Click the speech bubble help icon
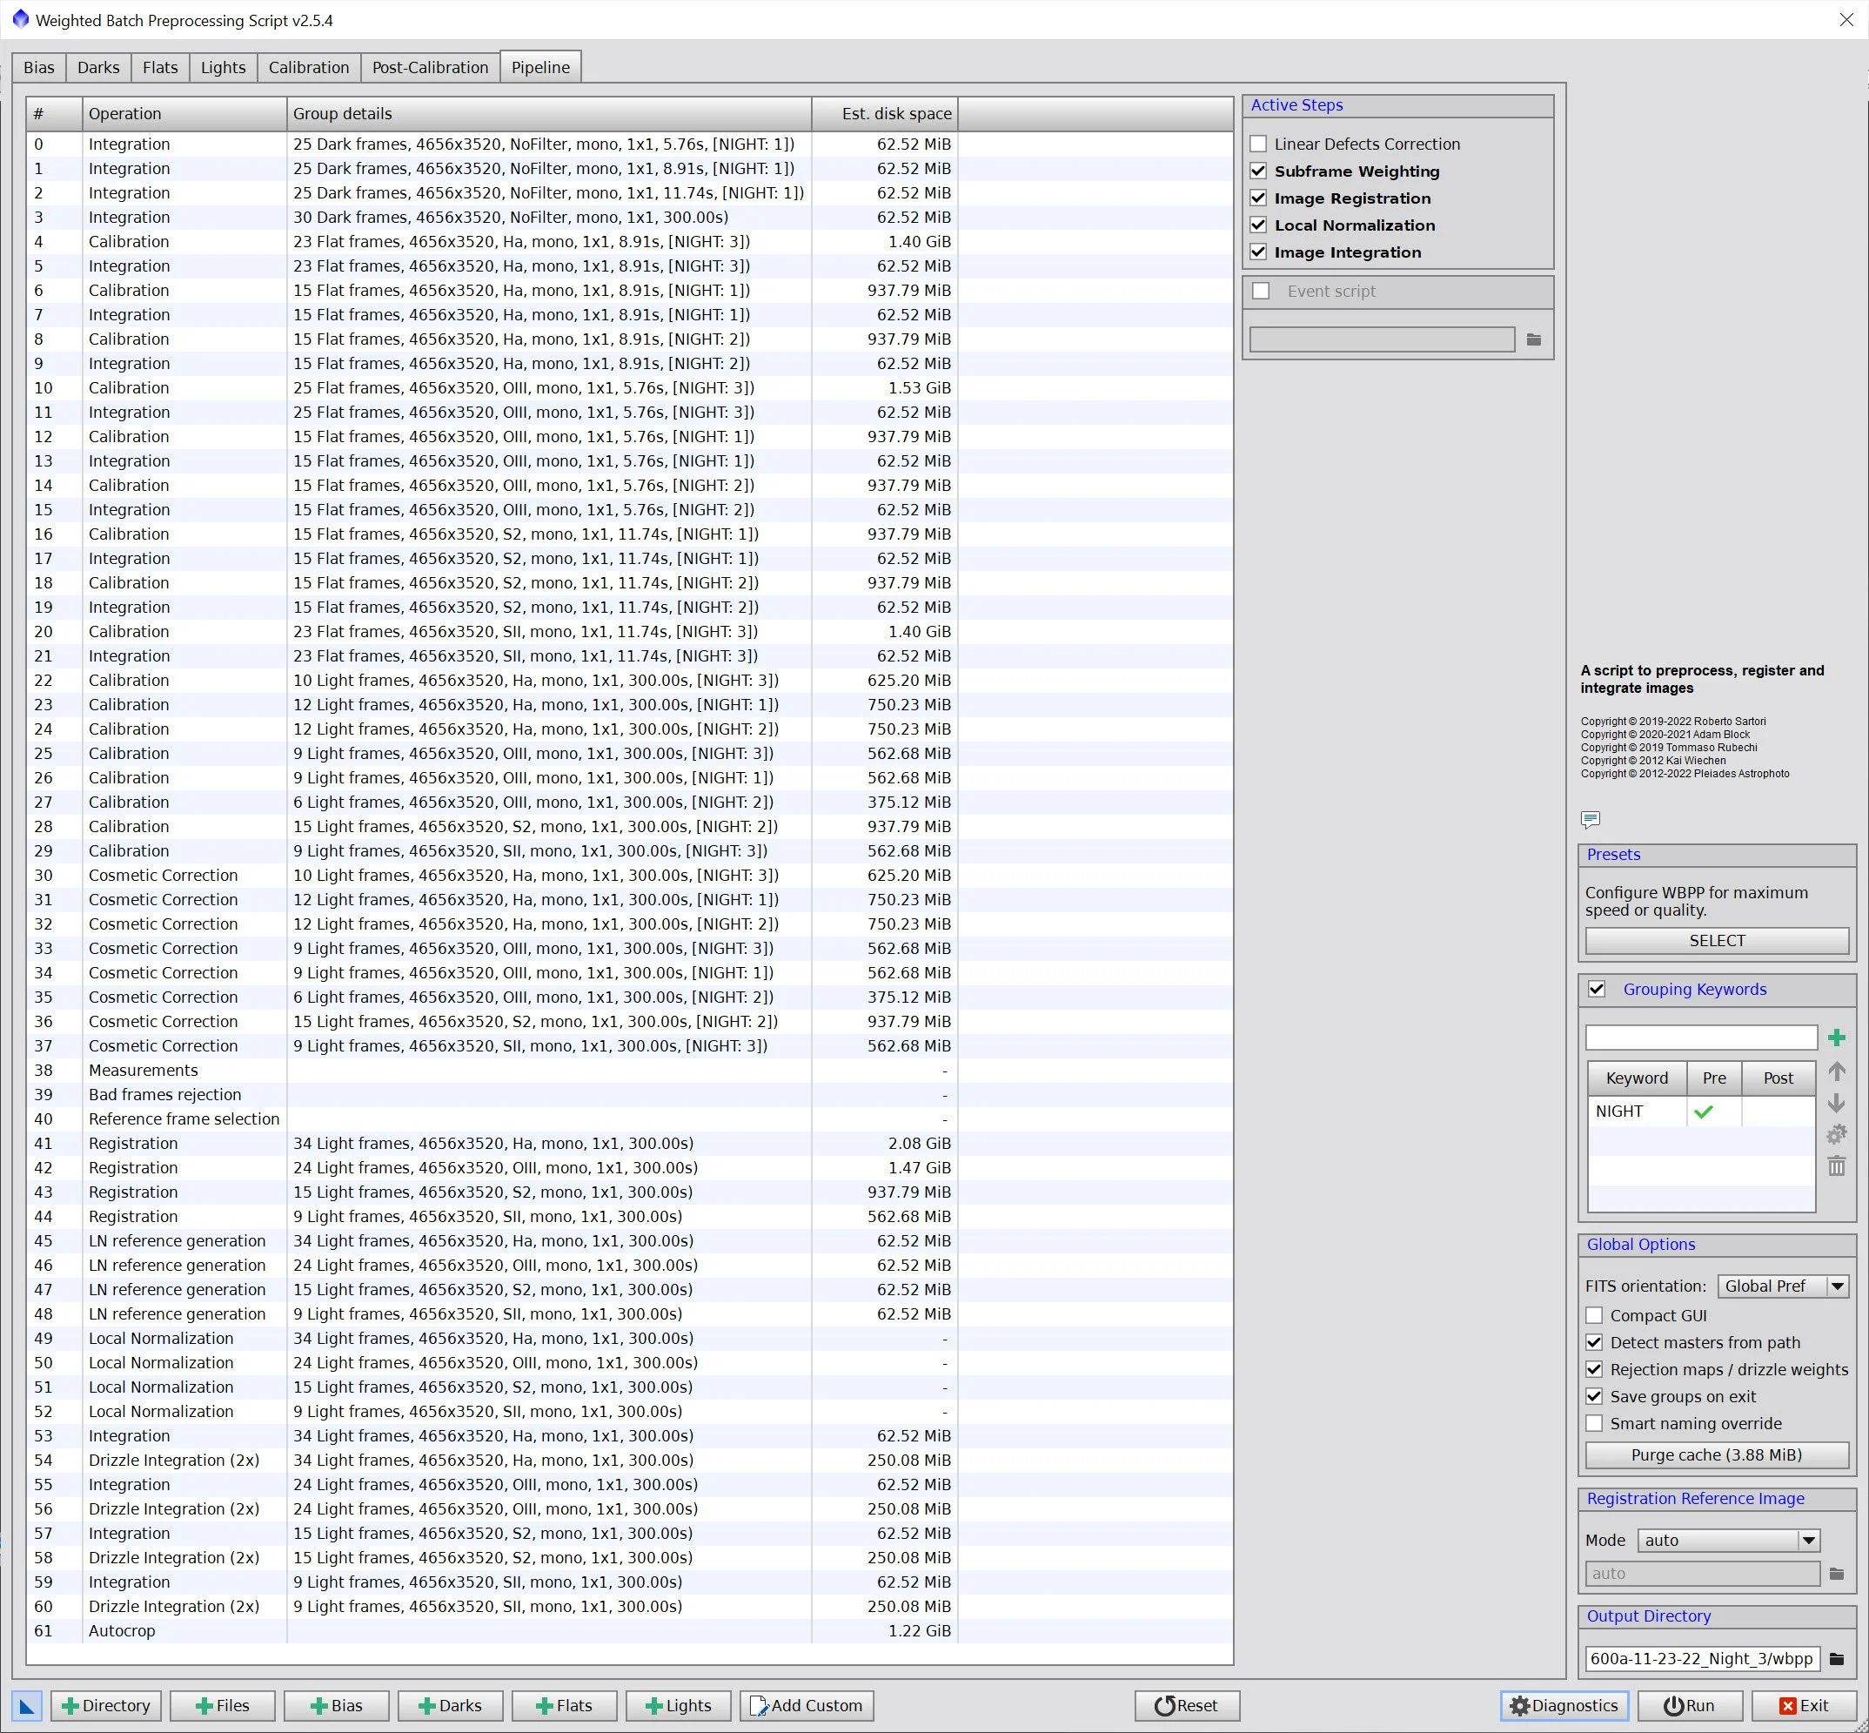 [1590, 820]
